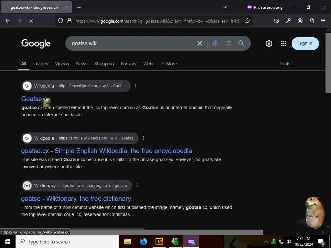Open the goatse - Wiktionary result link
Viewport: 331px width, 248px height.
click(x=76, y=199)
